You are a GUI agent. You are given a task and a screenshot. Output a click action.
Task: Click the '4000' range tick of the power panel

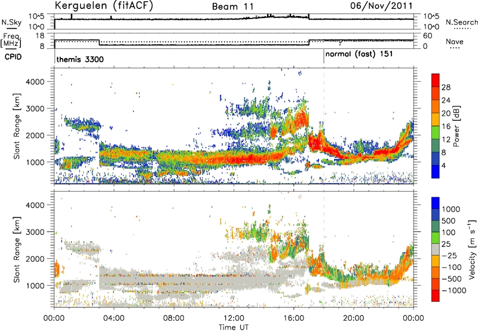coord(35,82)
